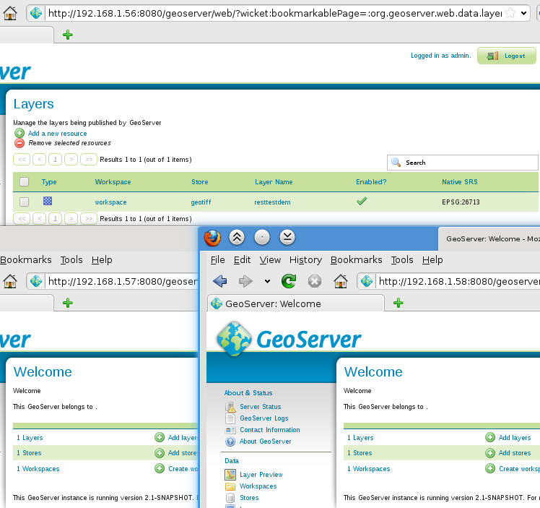The image size is (540, 508).
Task: Open Server Status in sidebar
Action: click(261, 407)
